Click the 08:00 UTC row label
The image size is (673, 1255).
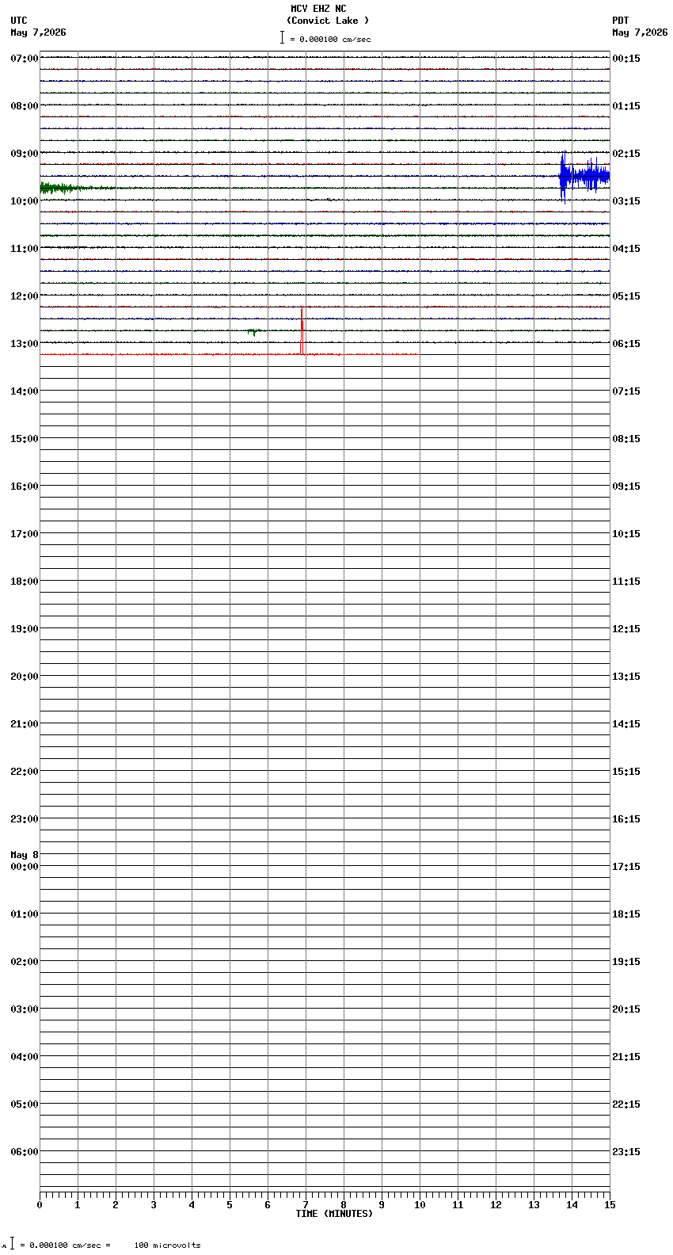[x=25, y=106]
